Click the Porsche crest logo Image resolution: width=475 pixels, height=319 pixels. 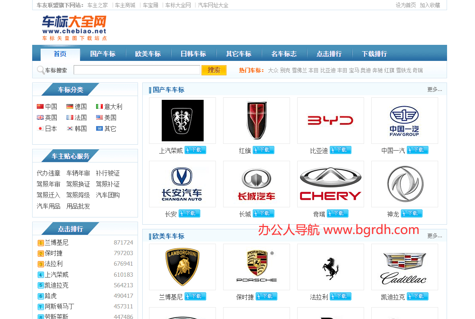point(256,267)
